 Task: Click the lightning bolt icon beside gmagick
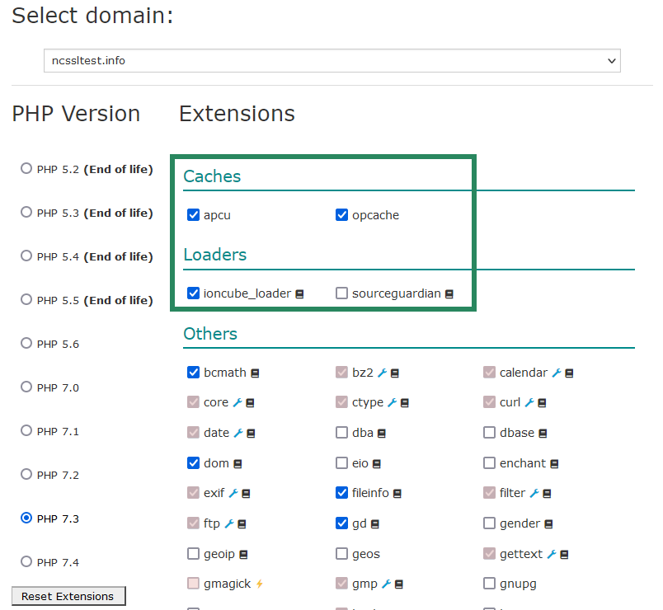click(259, 584)
